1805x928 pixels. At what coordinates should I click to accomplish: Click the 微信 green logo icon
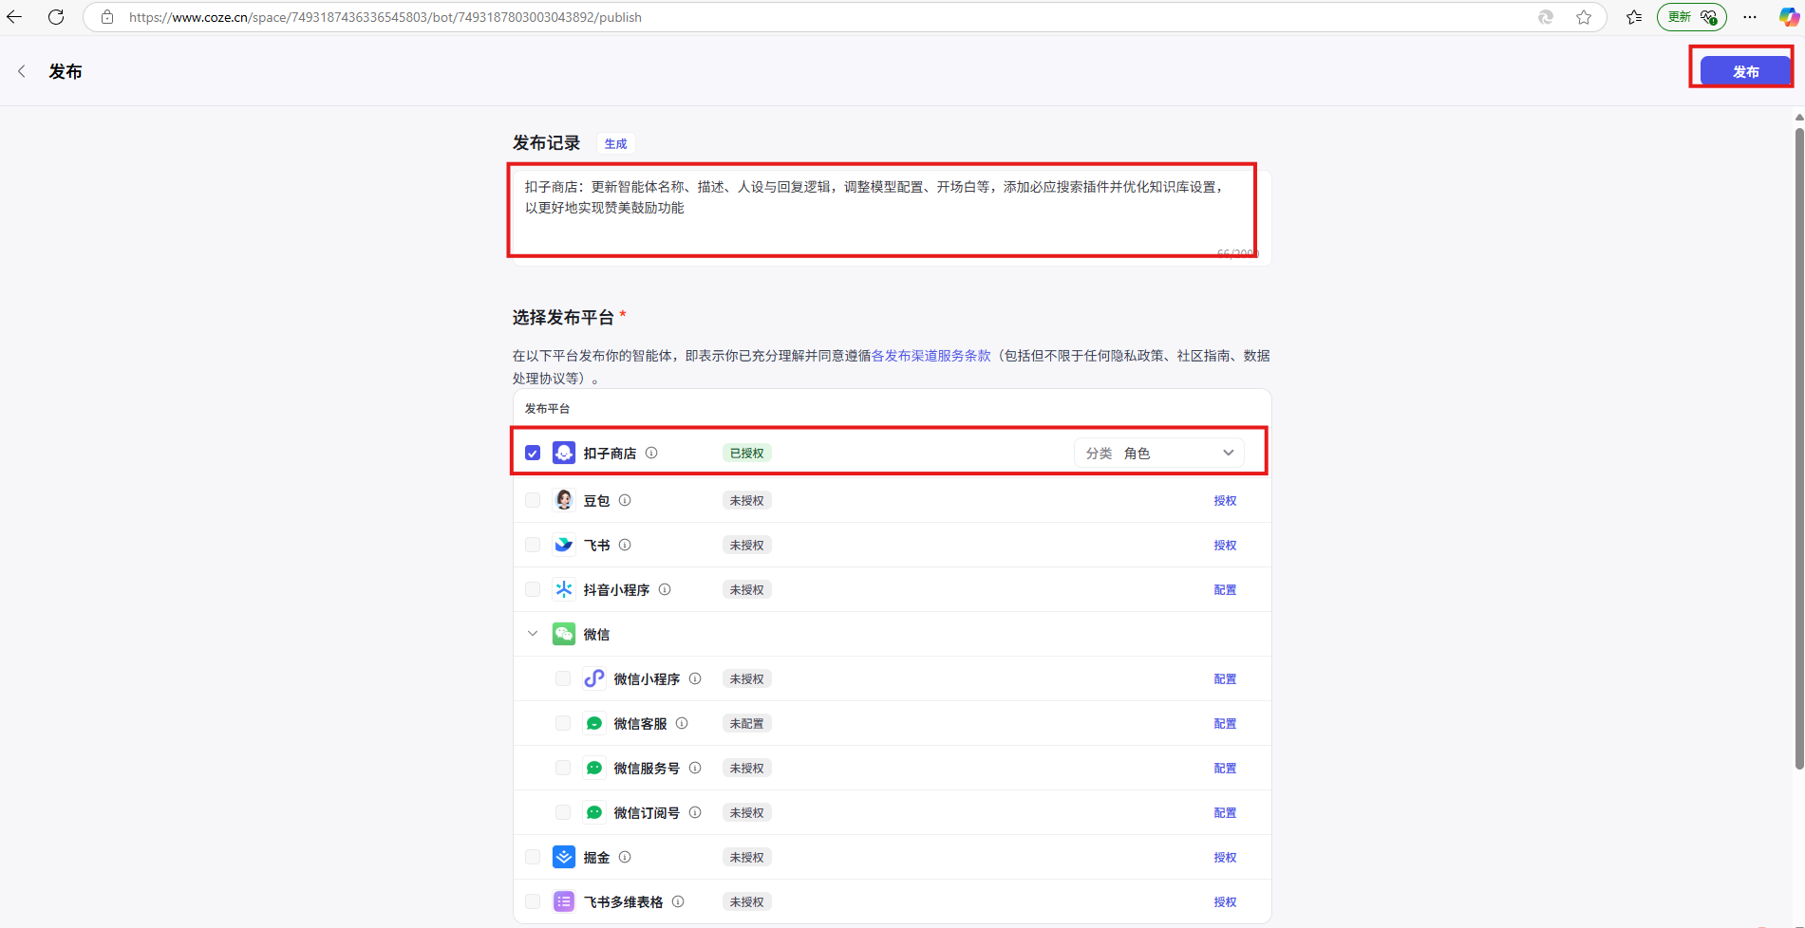(564, 634)
